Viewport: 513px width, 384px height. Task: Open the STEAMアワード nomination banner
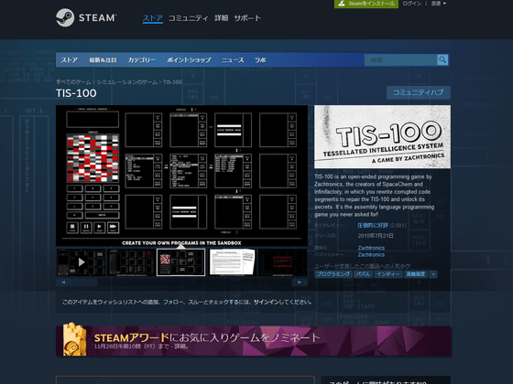click(x=253, y=341)
